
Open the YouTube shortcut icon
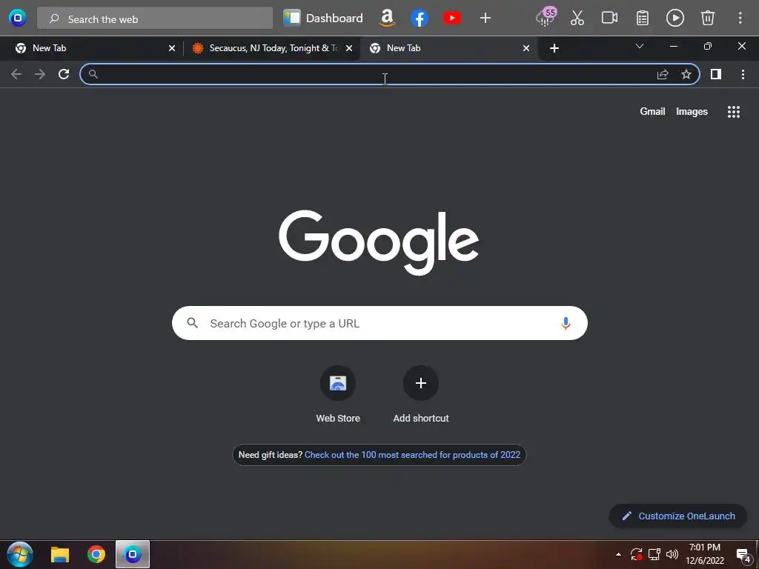point(452,19)
